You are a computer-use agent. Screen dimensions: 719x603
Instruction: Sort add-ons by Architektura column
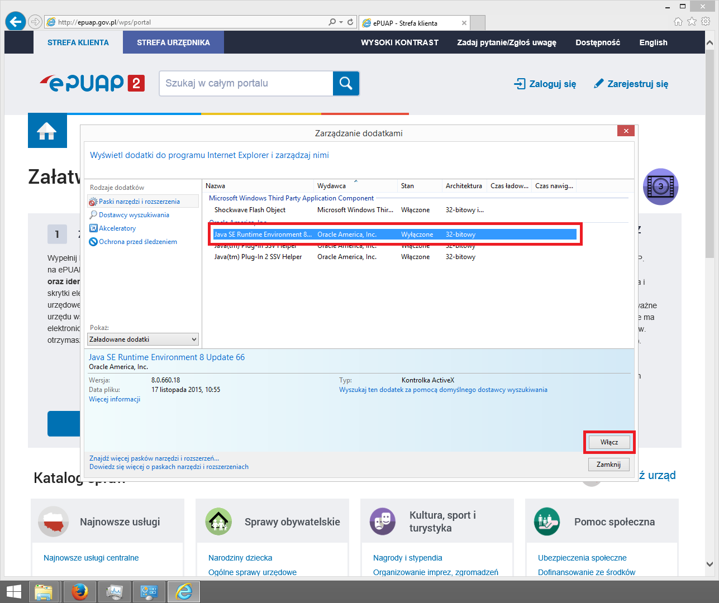click(x=464, y=186)
